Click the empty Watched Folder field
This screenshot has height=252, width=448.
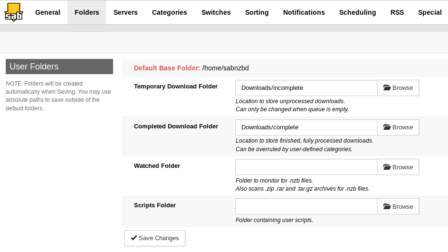306,167
